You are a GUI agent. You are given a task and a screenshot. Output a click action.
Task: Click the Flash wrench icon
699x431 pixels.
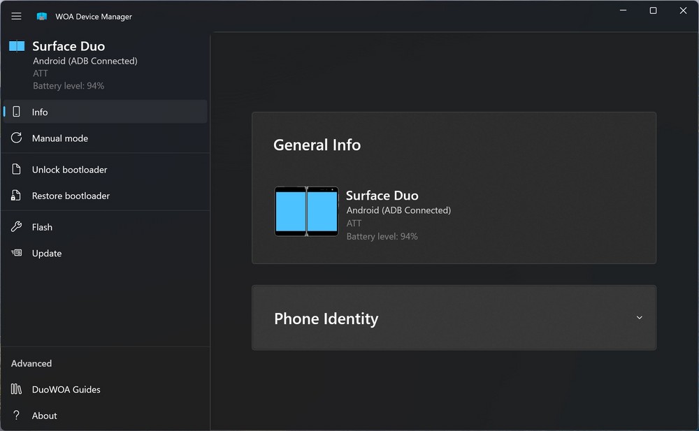click(17, 227)
